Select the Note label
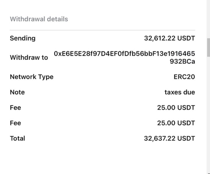Image resolution: width=210 pixels, height=174 pixels. click(x=17, y=92)
